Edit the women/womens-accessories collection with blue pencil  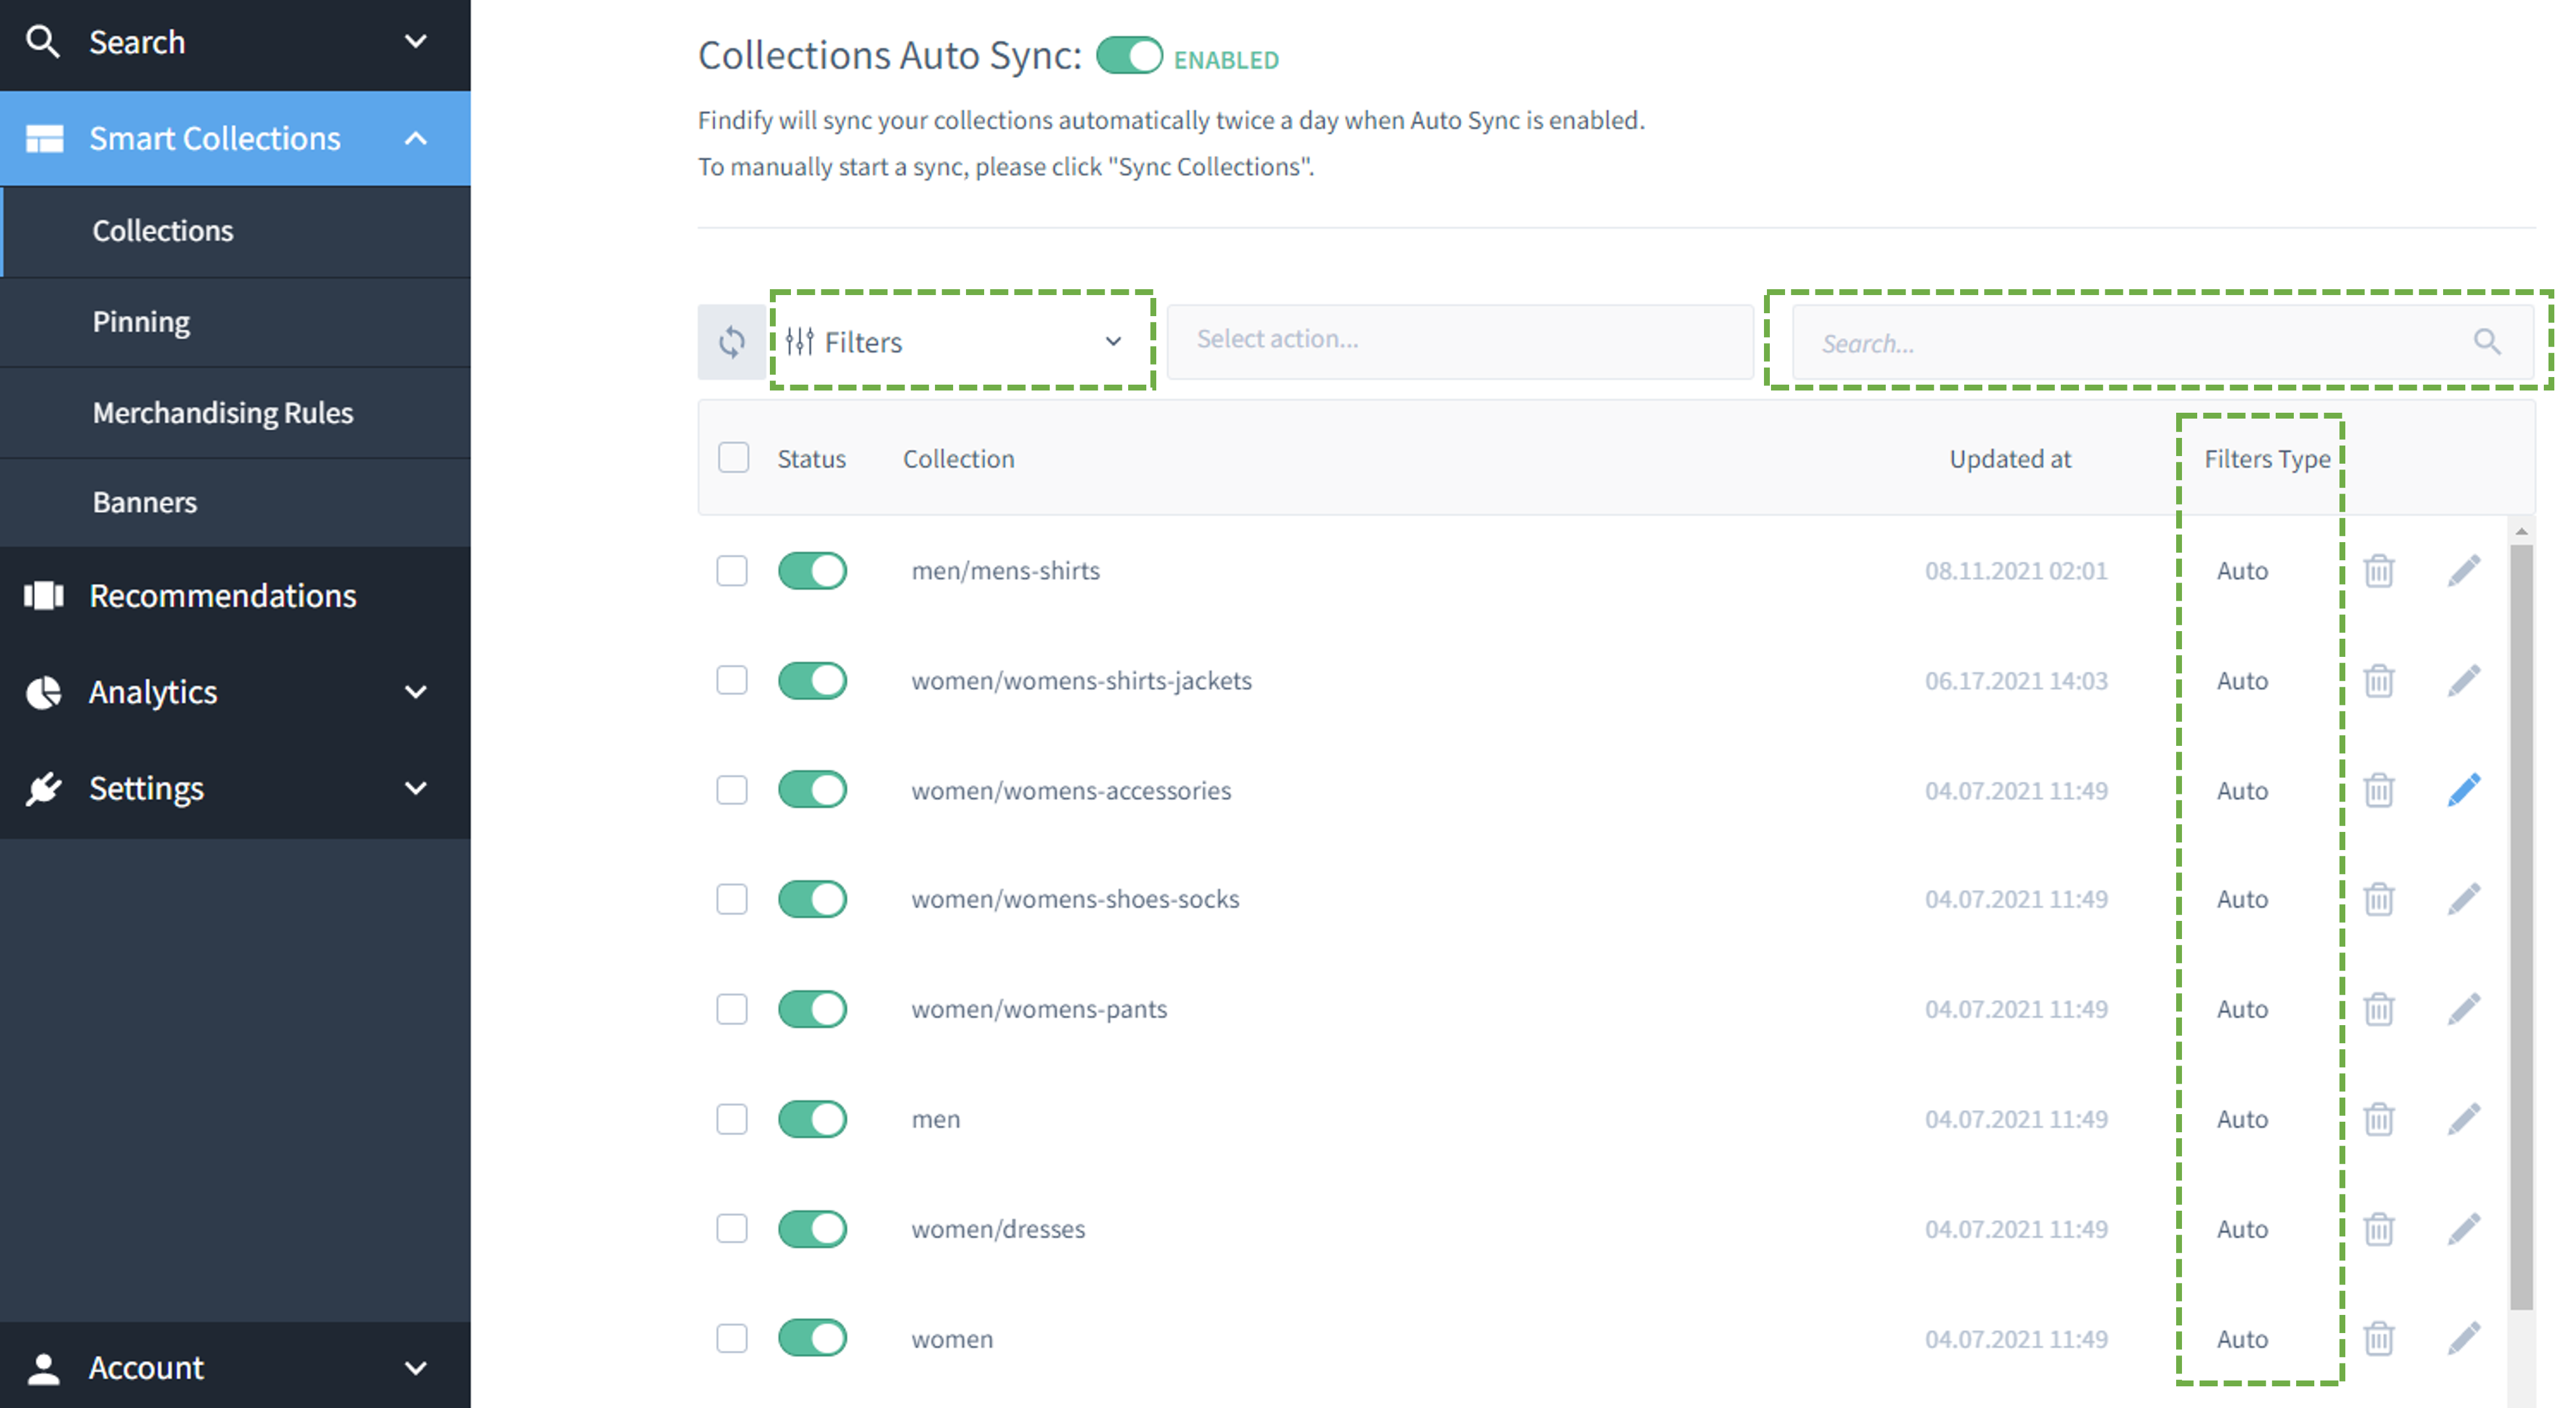pos(2464,790)
